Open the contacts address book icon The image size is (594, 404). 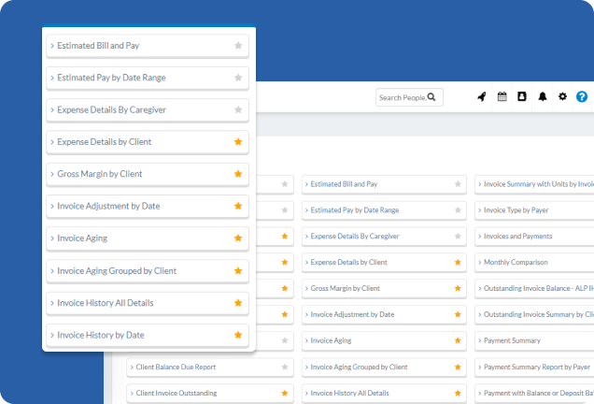(x=522, y=96)
